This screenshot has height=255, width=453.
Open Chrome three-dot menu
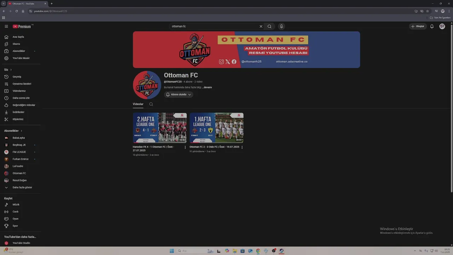point(449,11)
